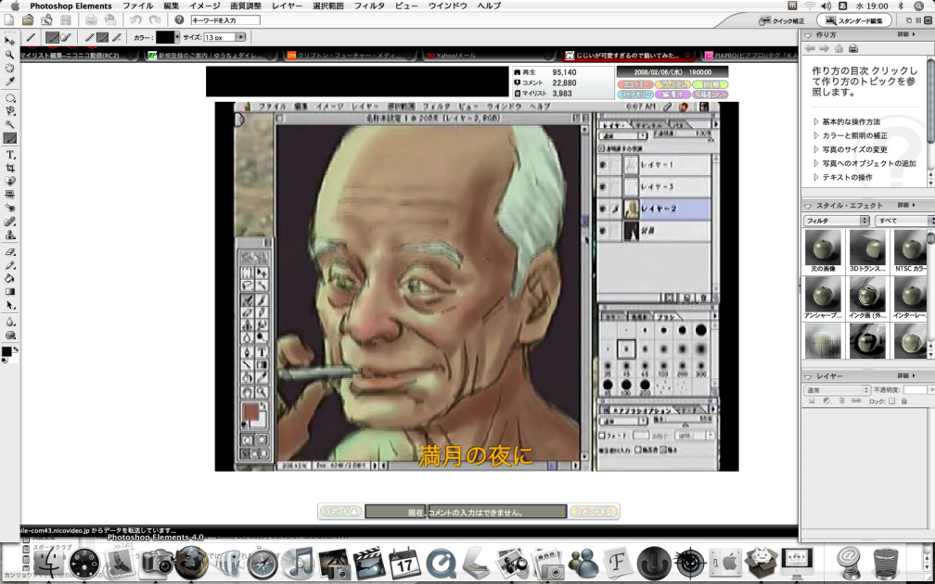Select the Crop tool
This screenshot has height=584, width=935.
pos(9,168)
